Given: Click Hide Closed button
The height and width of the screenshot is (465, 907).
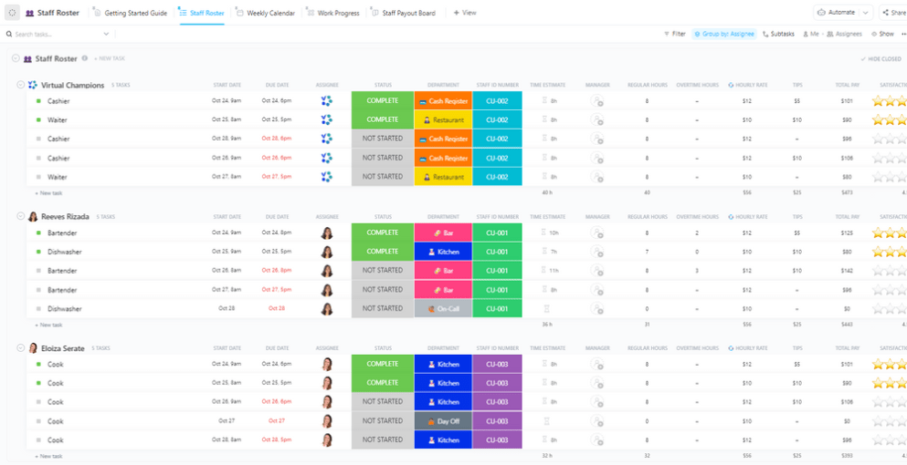Looking at the screenshot, I should click(x=881, y=58).
